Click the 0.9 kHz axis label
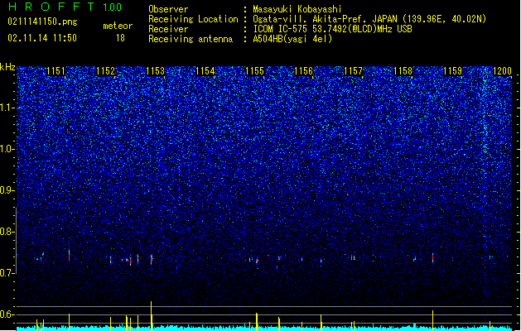The height and width of the screenshot is (331, 521). coord(7,190)
